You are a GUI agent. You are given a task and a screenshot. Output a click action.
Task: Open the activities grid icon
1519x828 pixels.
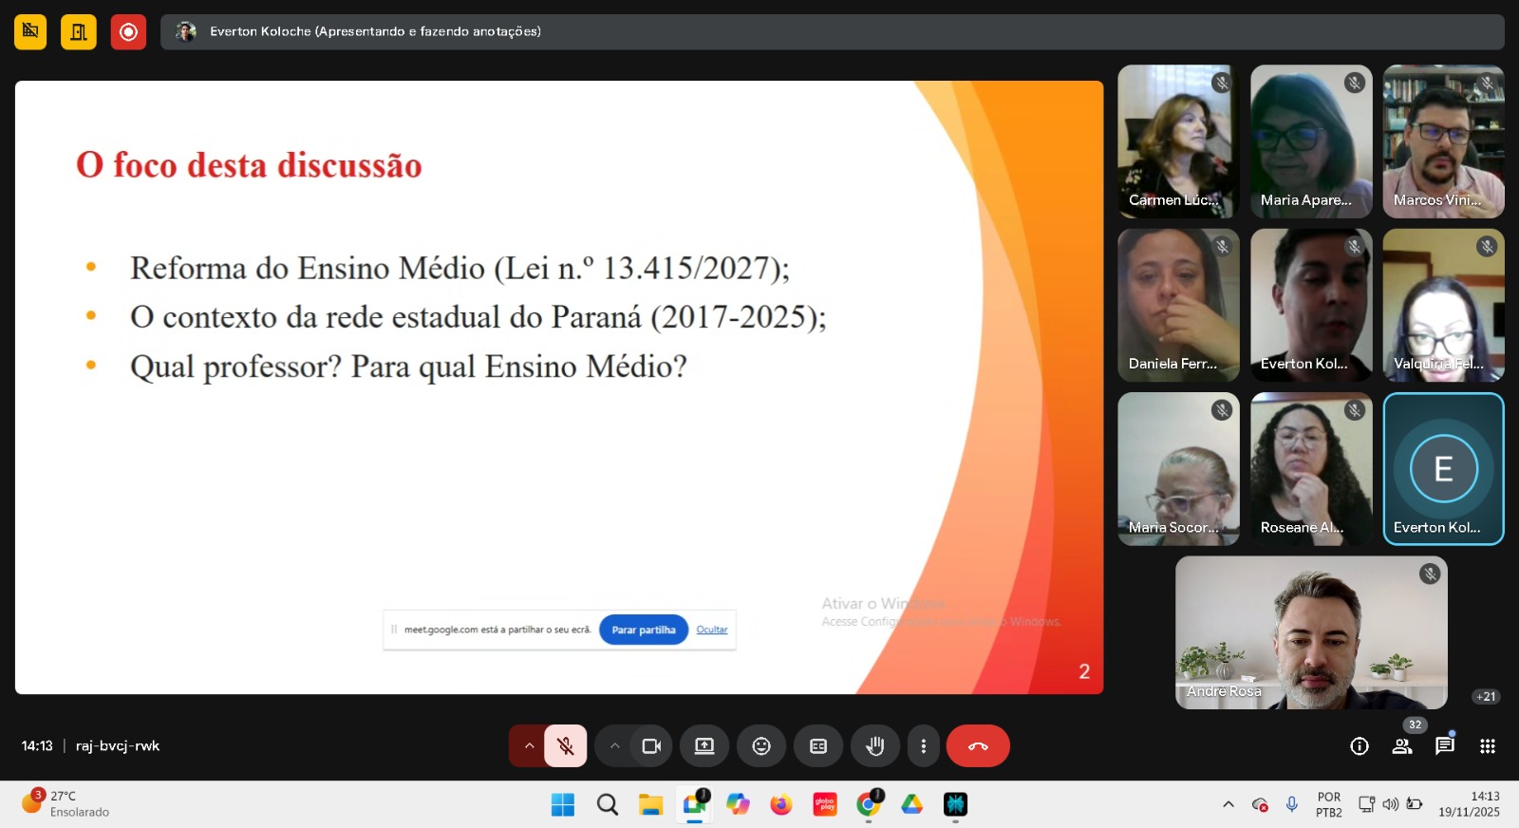click(1488, 746)
